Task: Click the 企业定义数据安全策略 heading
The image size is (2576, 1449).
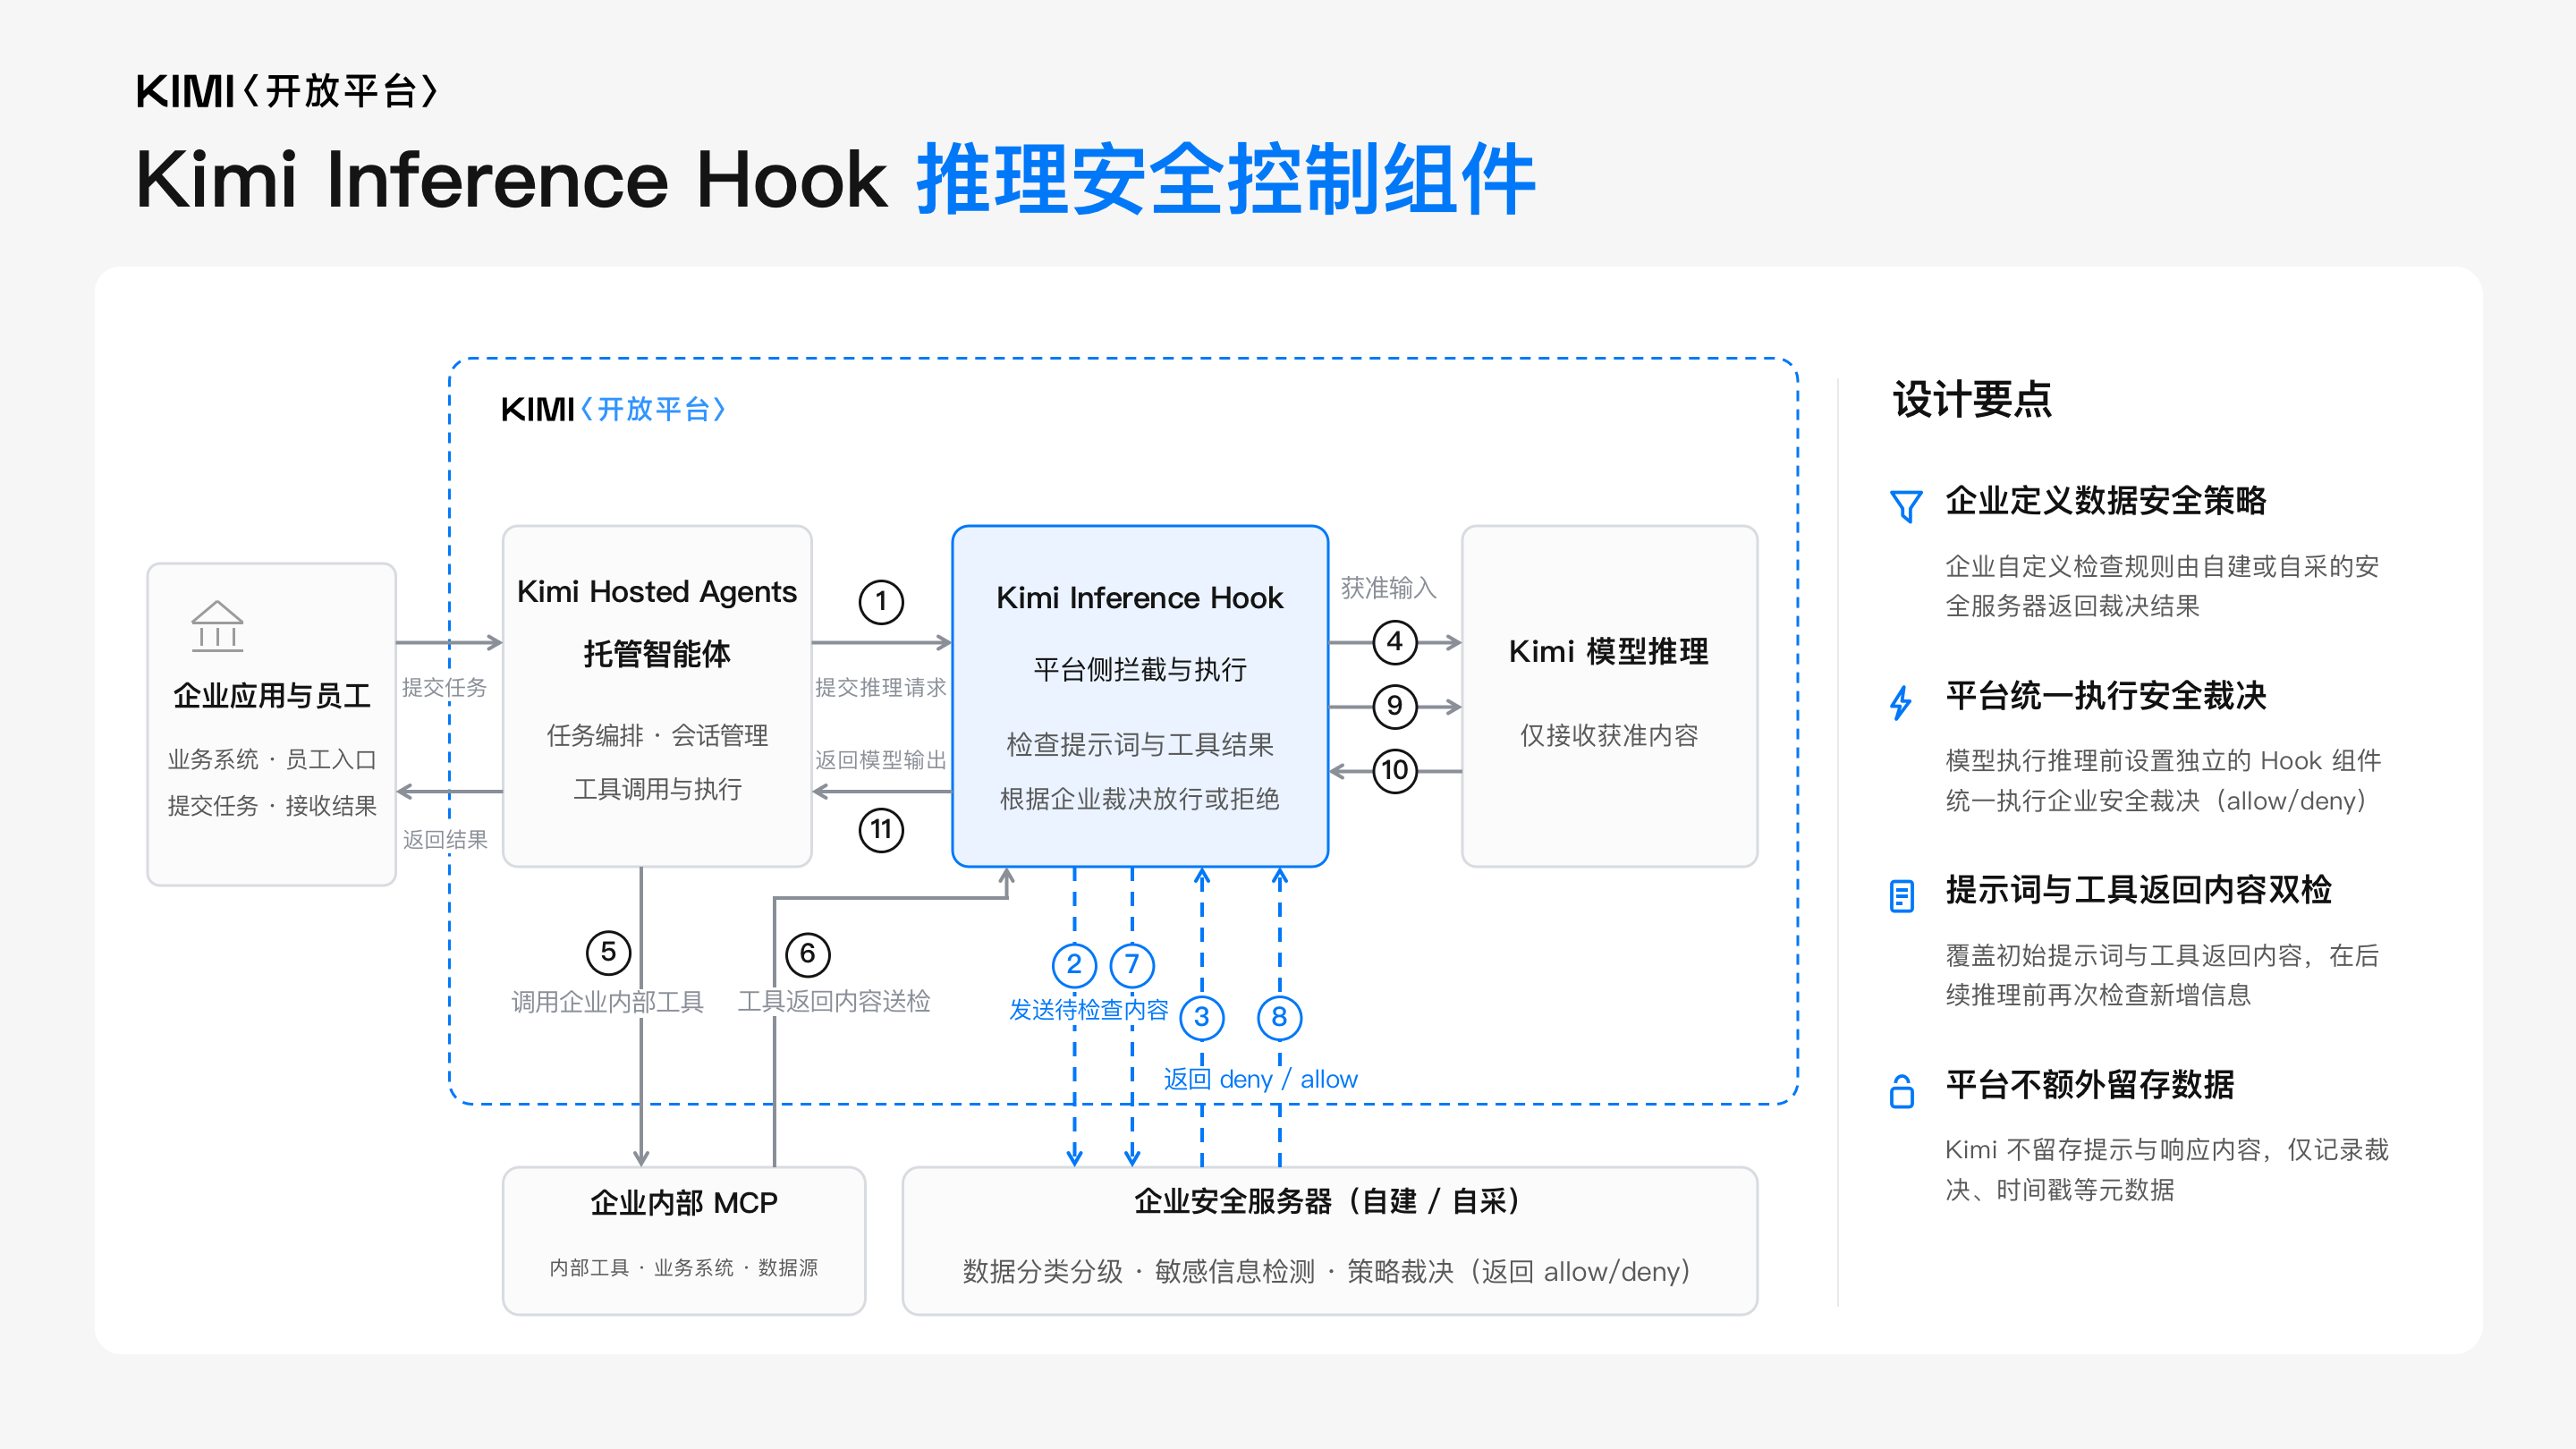Action: coord(2106,500)
